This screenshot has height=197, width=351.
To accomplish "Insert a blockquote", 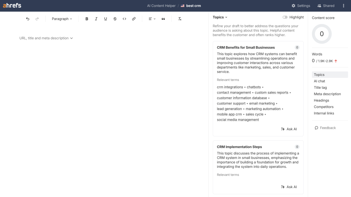I will point(163,19).
